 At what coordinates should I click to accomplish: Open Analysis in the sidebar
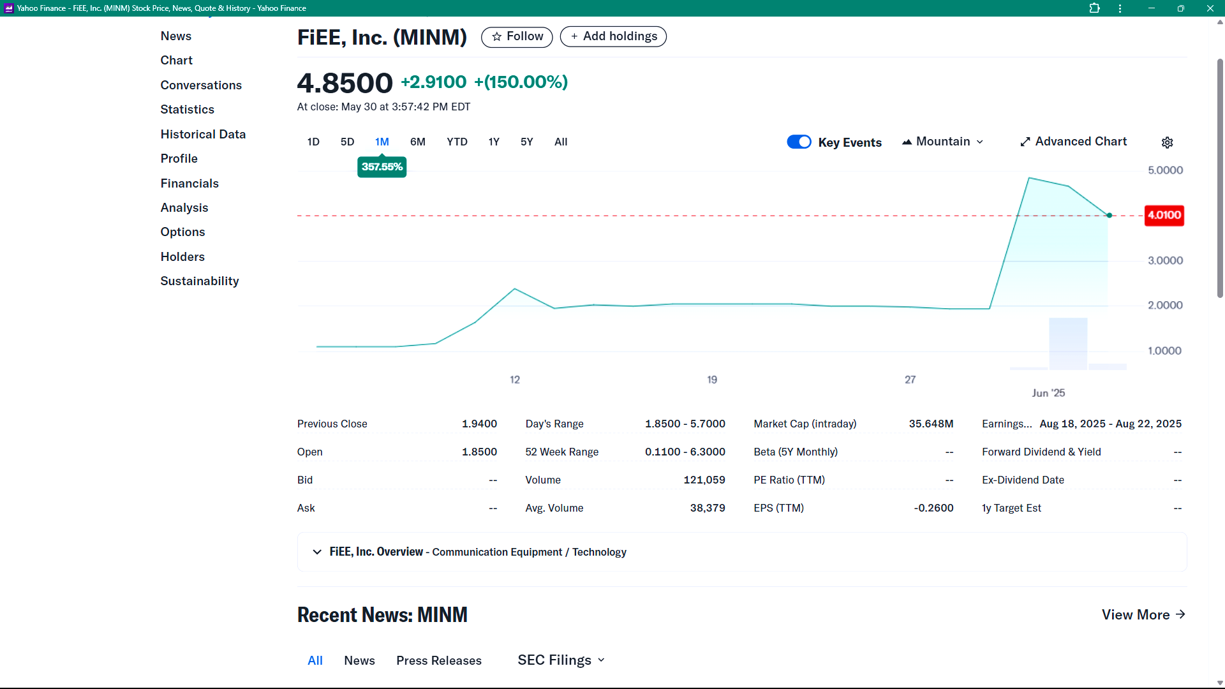click(184, 208)
